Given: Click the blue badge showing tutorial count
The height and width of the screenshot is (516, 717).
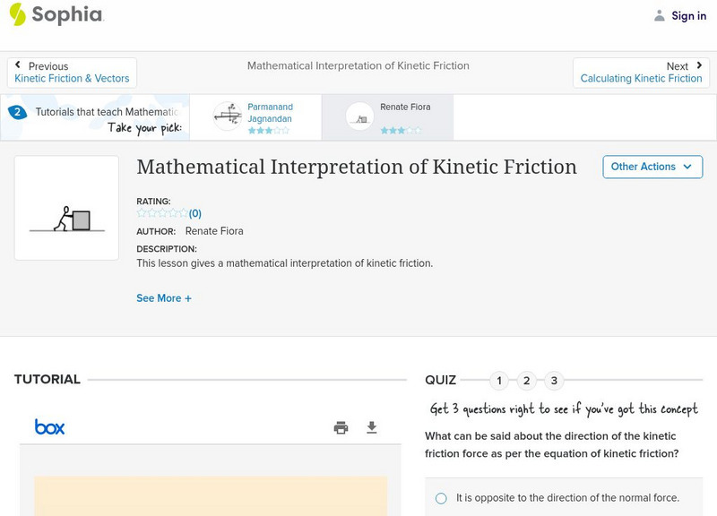Looking at the screenshot, I should coord(20,112).
